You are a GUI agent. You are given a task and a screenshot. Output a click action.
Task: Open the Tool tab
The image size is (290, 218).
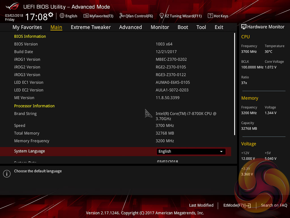201,27
